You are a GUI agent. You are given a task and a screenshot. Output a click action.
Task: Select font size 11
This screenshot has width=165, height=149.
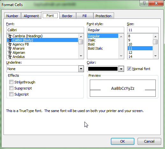[x=140, y=48]
